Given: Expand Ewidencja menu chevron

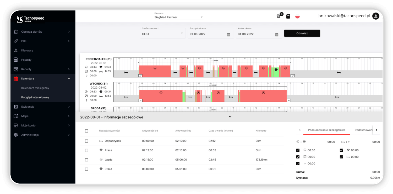Looking at the screenshot, I should [x=69, y=107].
